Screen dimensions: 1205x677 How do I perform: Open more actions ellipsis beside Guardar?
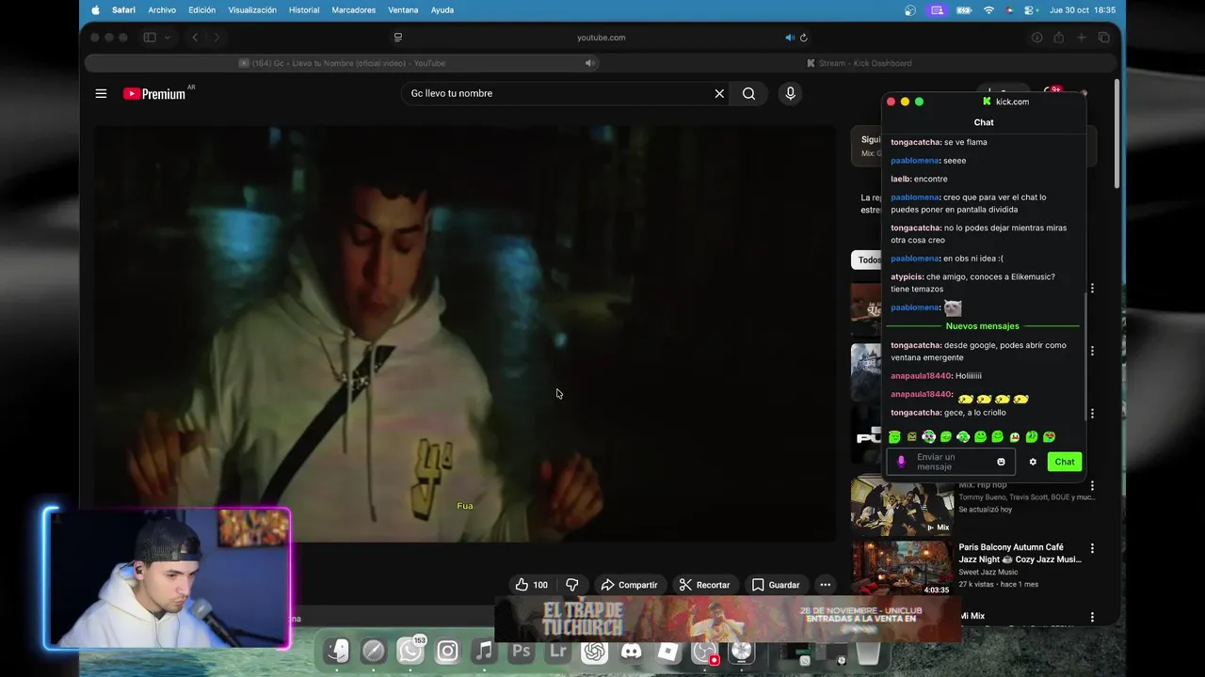click(825, 585)
